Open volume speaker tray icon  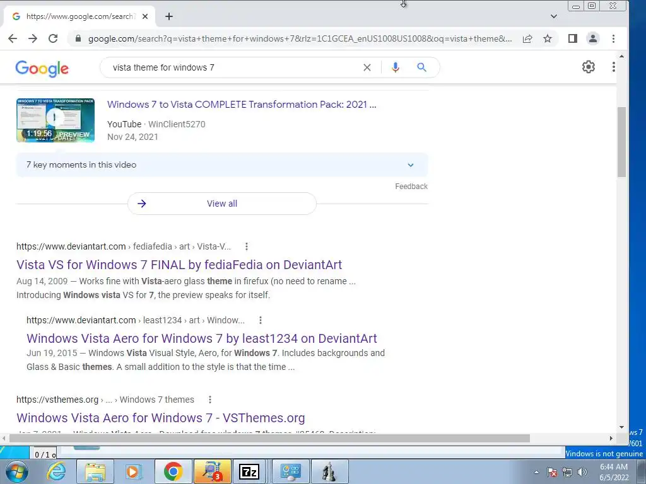click(582, 472)
